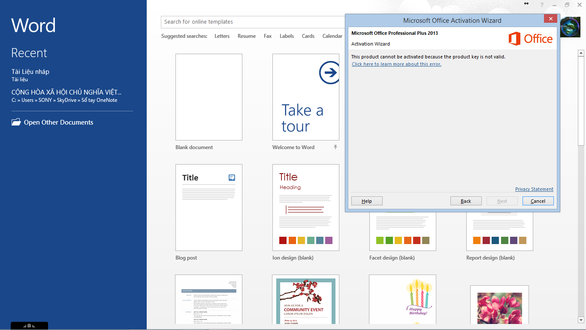The width and height of the screenshot is (586, 330).
Task: Click the Office logo in Activation Wizard
Action: tap(531, 39)
